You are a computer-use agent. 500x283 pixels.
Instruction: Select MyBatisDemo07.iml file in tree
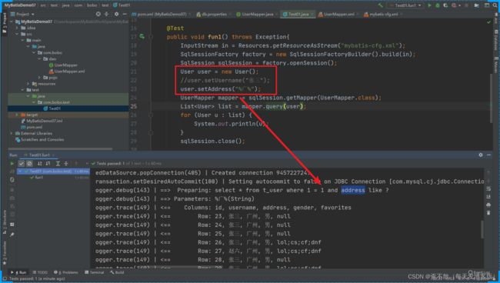(42, 121)
